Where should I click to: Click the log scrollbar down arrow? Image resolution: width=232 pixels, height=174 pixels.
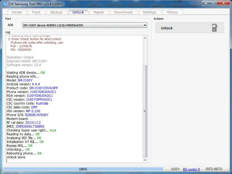pos(145,160)
